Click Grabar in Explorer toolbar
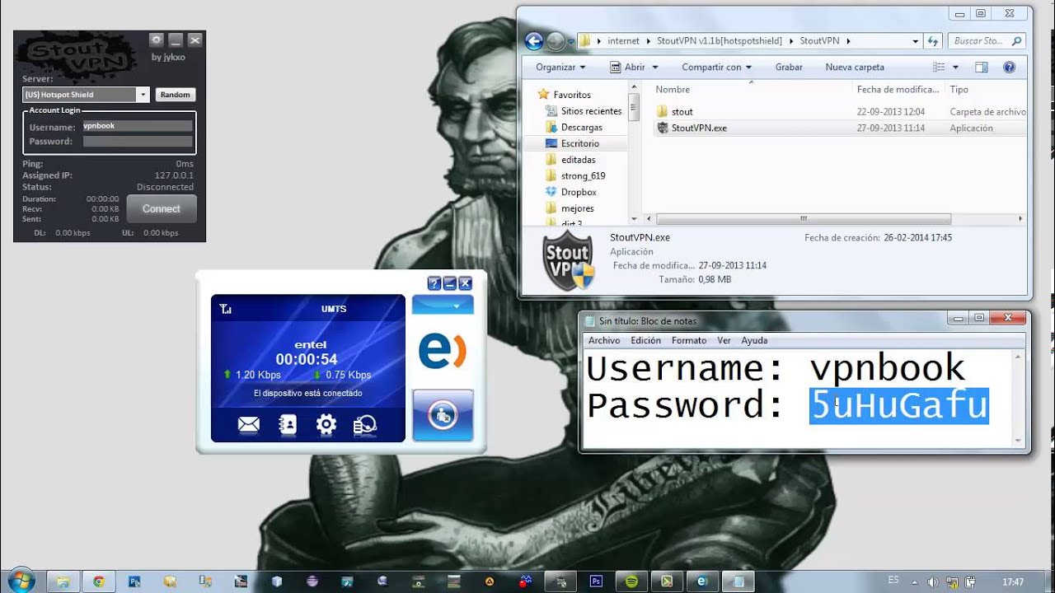Screen dimensions: 1055x593 [x=789, y=67]
